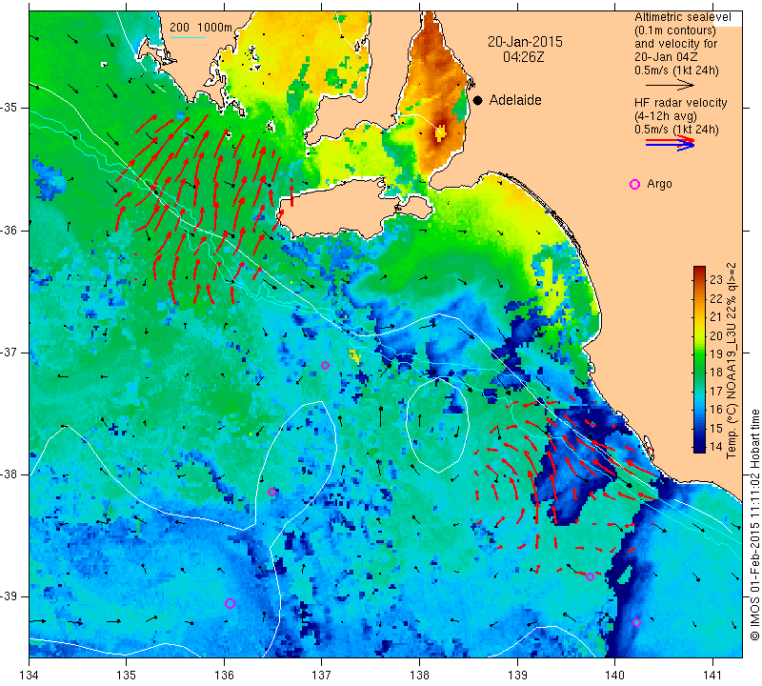The width and height of the screenshot is (762, 686).
Task: Click the 'Adelaide' label
Action: (x=515, y=100)
